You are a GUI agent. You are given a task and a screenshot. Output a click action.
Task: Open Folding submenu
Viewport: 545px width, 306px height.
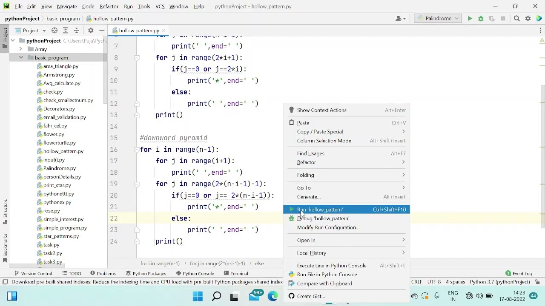click(x=347, y=175)
